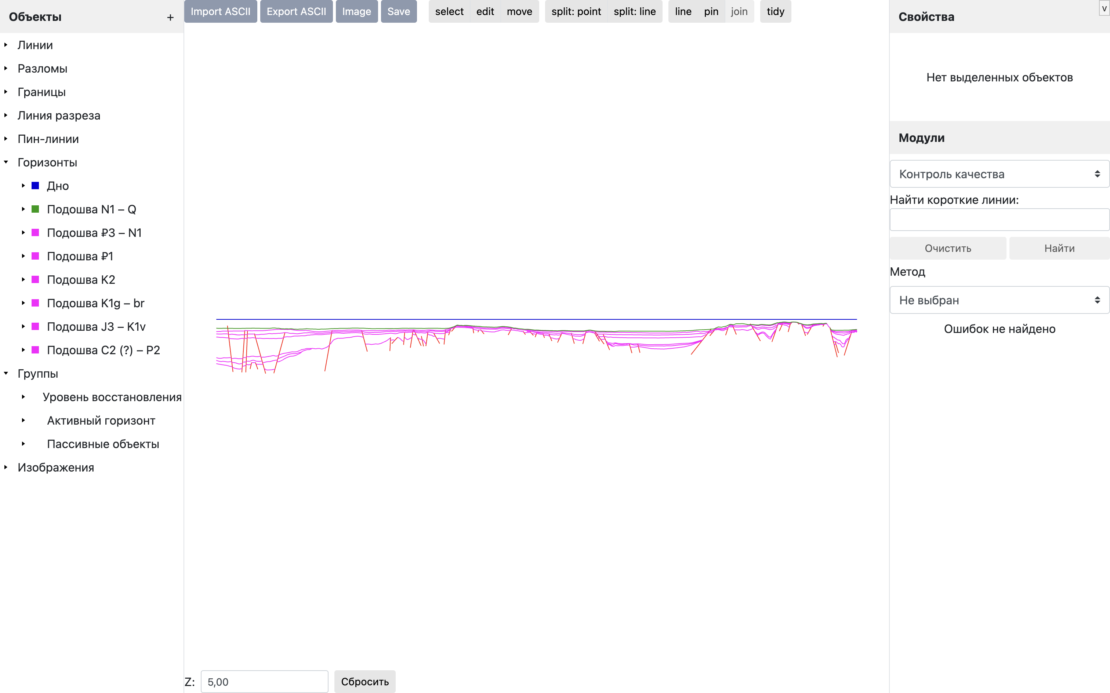Collapse the properties panel with V button
Image resolution: width=1110 pixels, height=693 pixels.
1104,8
